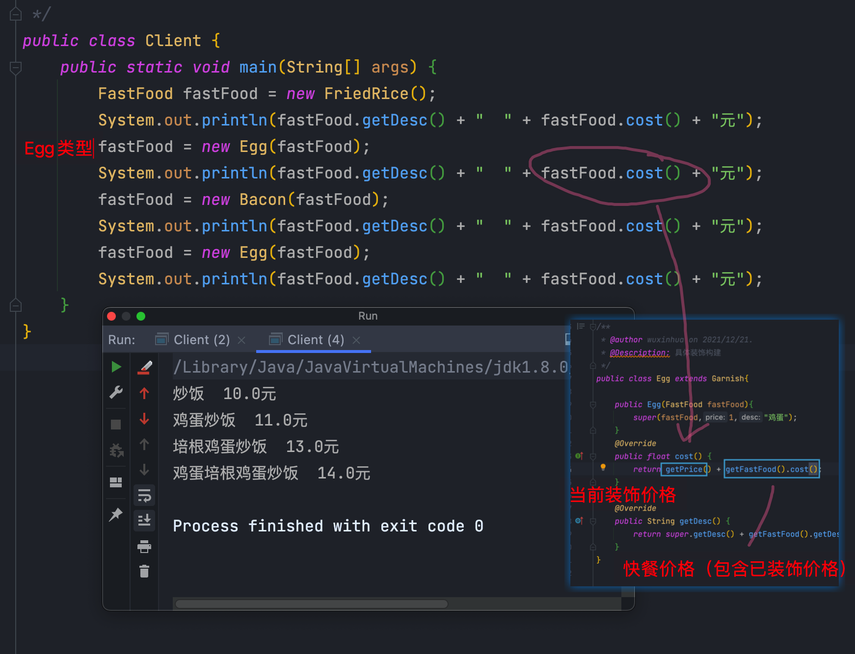Click the '@Description:' tag in Egg snippet
The width and height of the screenshot is (855, 654).
[x=640, y=353]
